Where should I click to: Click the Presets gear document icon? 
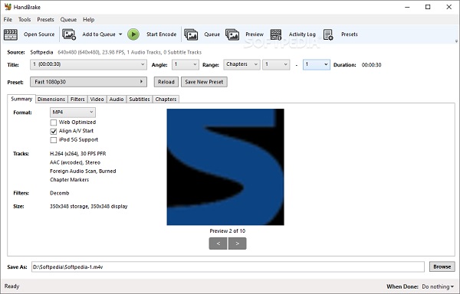coord(328,34)
